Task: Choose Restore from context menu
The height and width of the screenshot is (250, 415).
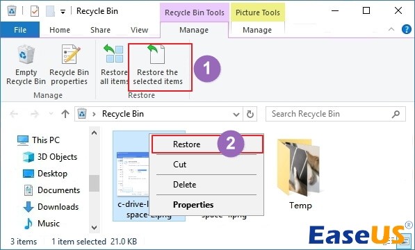Action: pos(207,144)
